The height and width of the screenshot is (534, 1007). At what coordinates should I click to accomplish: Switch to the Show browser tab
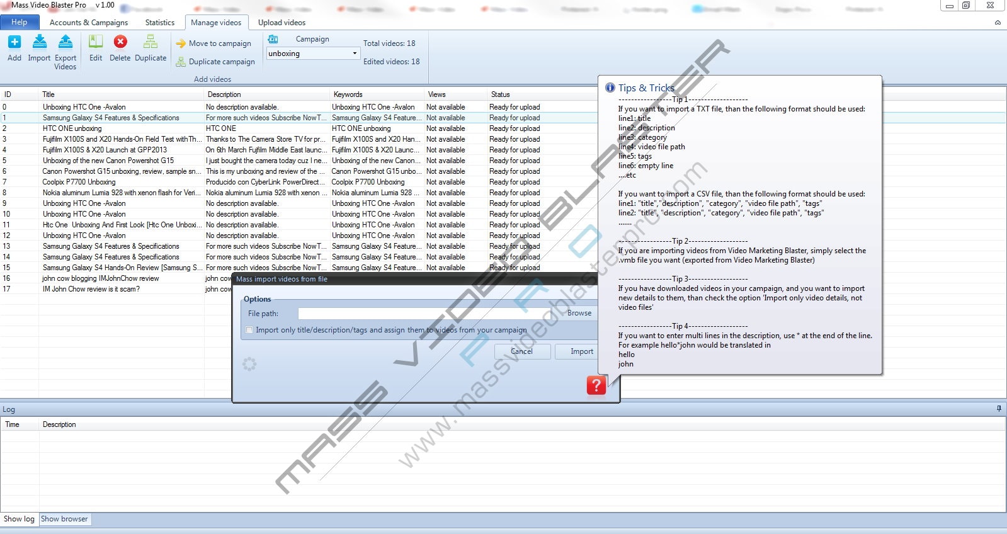[64, 519]
